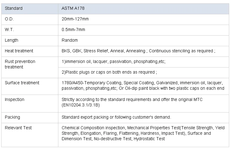Image resolution: width=231 pixels, height=149 pixels.
Task: Click the Surface treatment label
Action: (22, 83)
